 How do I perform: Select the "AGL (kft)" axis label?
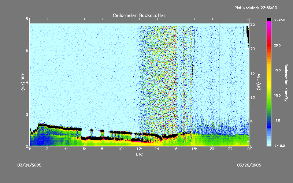tap(259, 82)
